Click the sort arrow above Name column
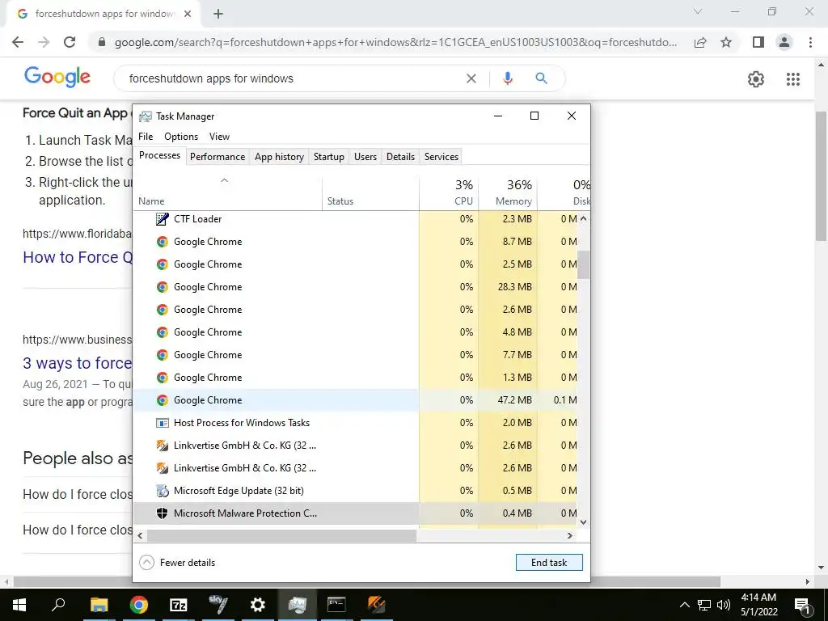The width and height of the screenshot is (828, 621). pyautogui.click(x=225, y=180)
